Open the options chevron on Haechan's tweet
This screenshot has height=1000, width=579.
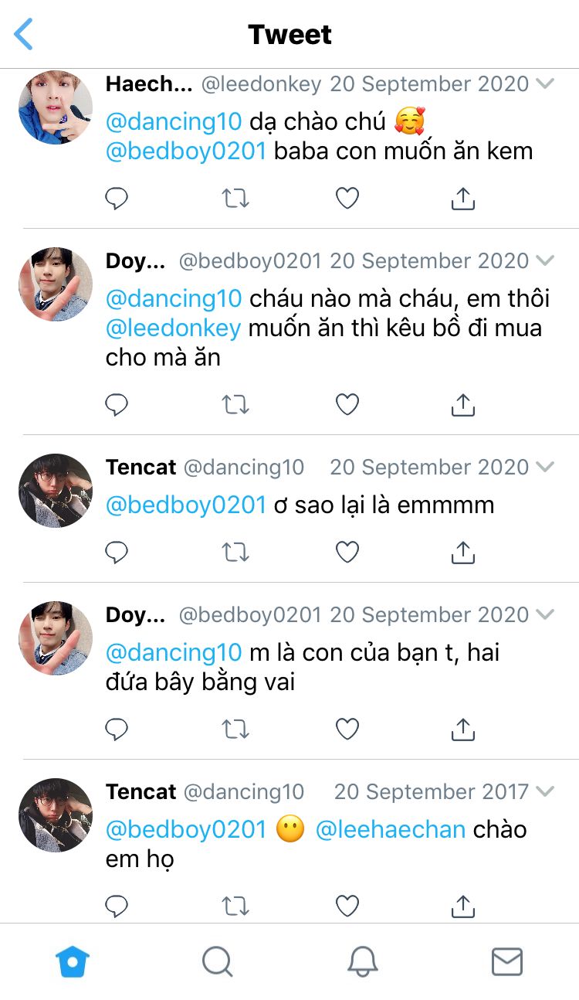(545, 83)
